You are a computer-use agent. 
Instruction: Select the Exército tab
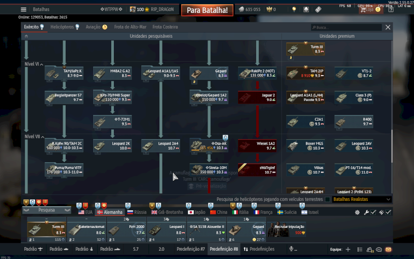click(34, 27)
